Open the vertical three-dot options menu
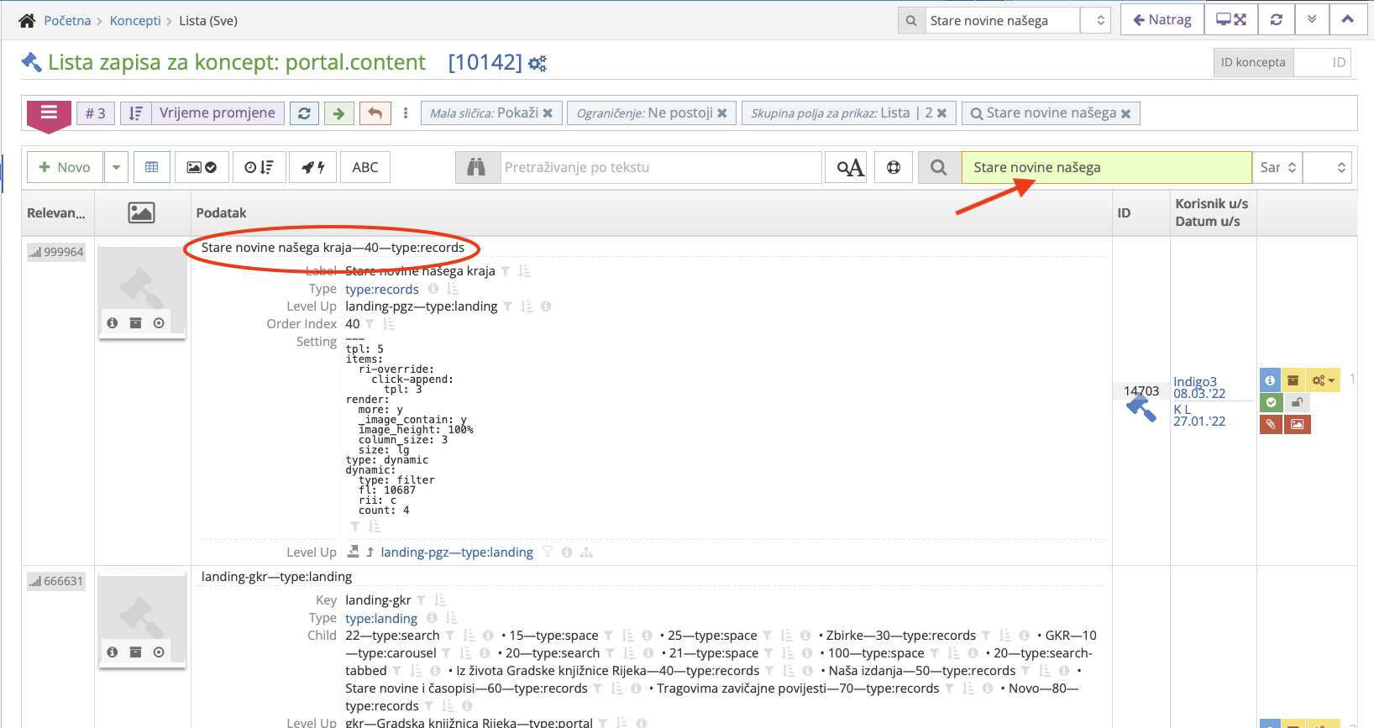The image size is (1374, 728). coord(406,113)
